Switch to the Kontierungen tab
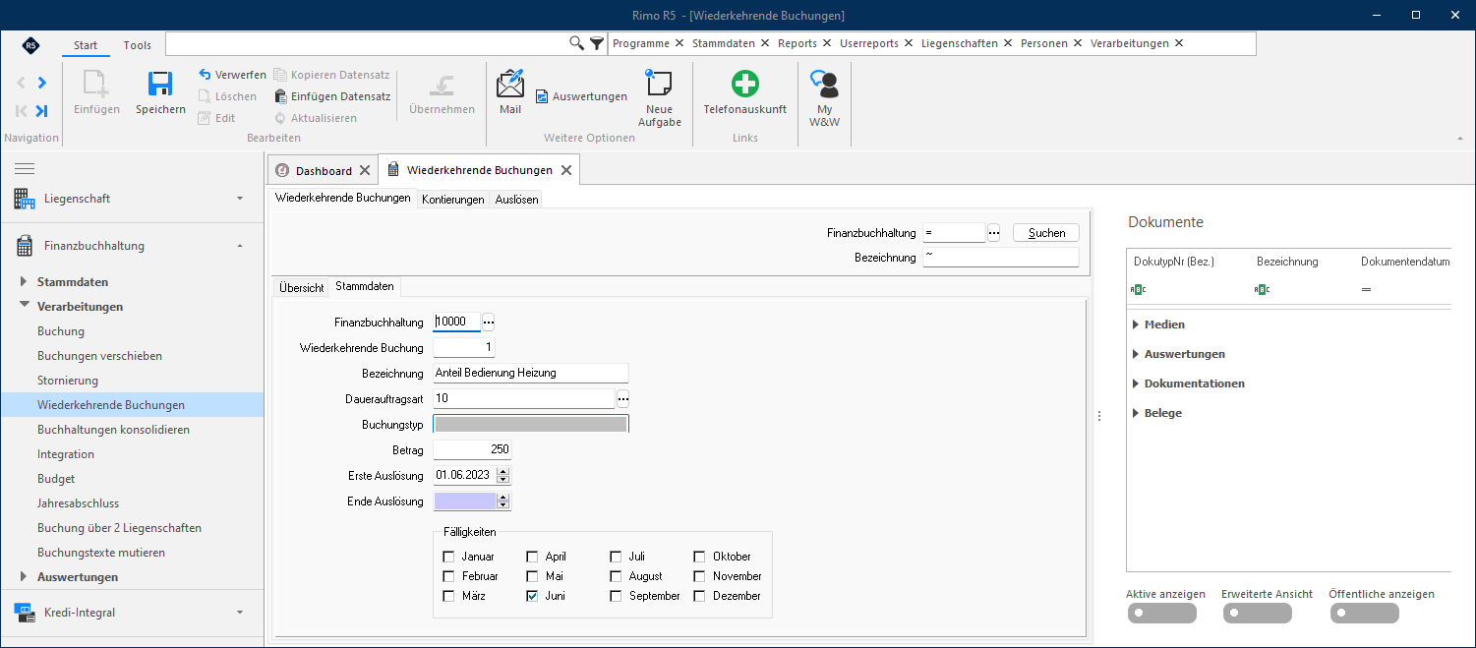The height and width of the screenshot is (648, 1476). 453,200
